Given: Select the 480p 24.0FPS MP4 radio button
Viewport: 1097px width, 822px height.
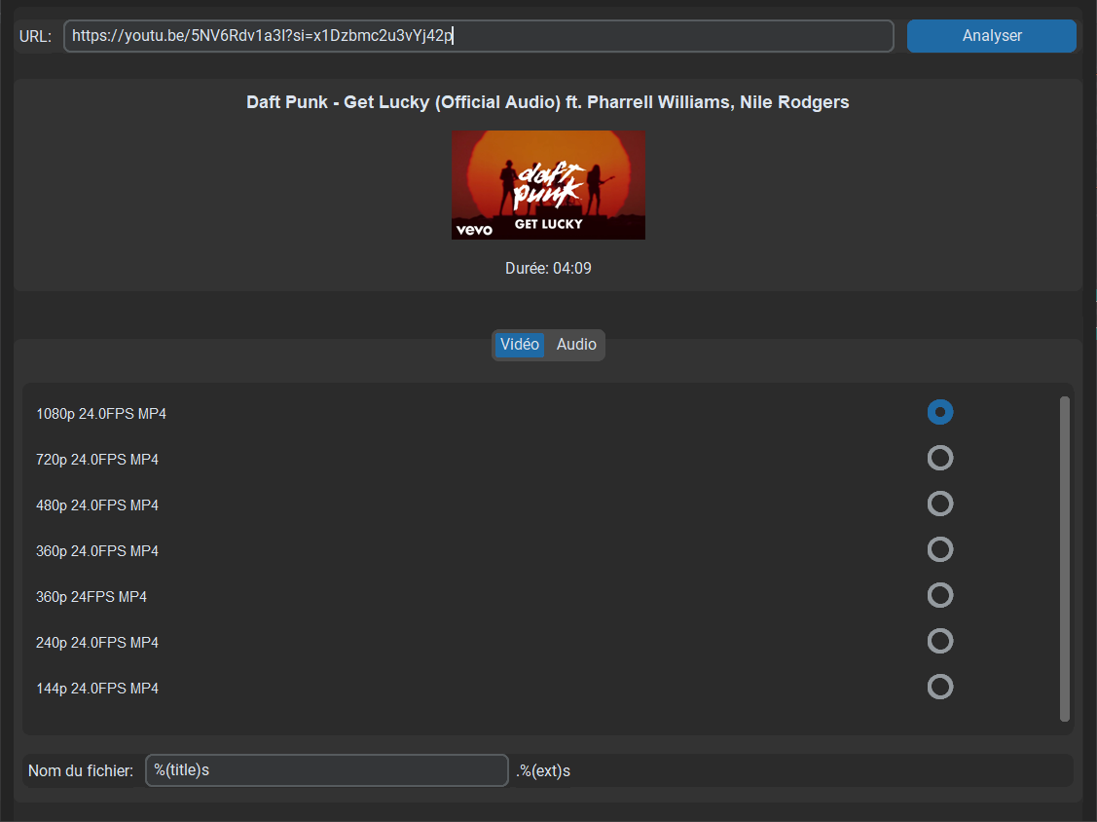Looking at the screenshot, I should click(x=940, y=504).
